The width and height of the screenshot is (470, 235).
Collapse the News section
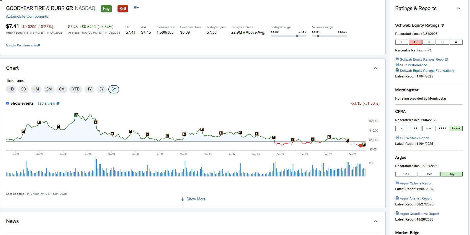click(x=375, y=221)
